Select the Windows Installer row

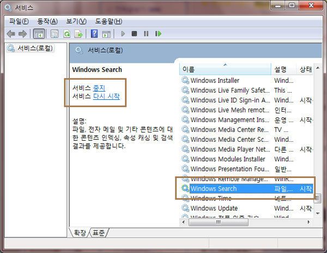pyautogui.click(x=247, y=80)
